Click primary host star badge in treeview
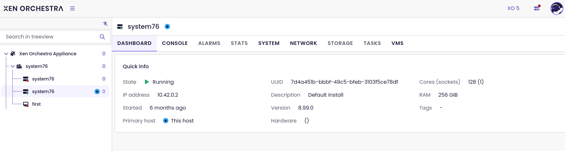Viewport: 565px width, 151px height. (97, 92)
